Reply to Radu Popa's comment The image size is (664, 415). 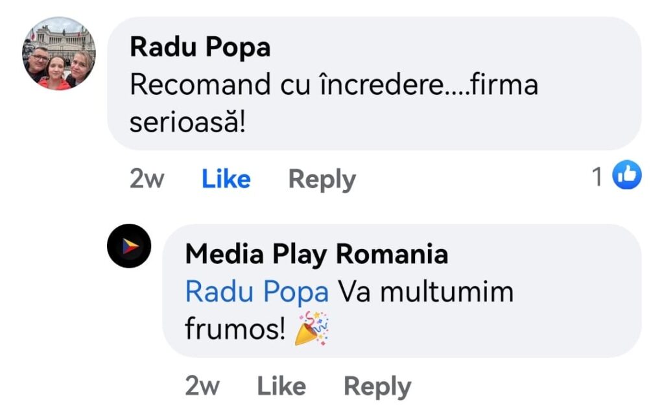point(322,180)
